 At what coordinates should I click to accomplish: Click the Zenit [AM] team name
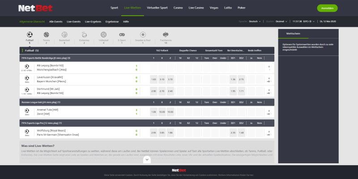(43, 114)
